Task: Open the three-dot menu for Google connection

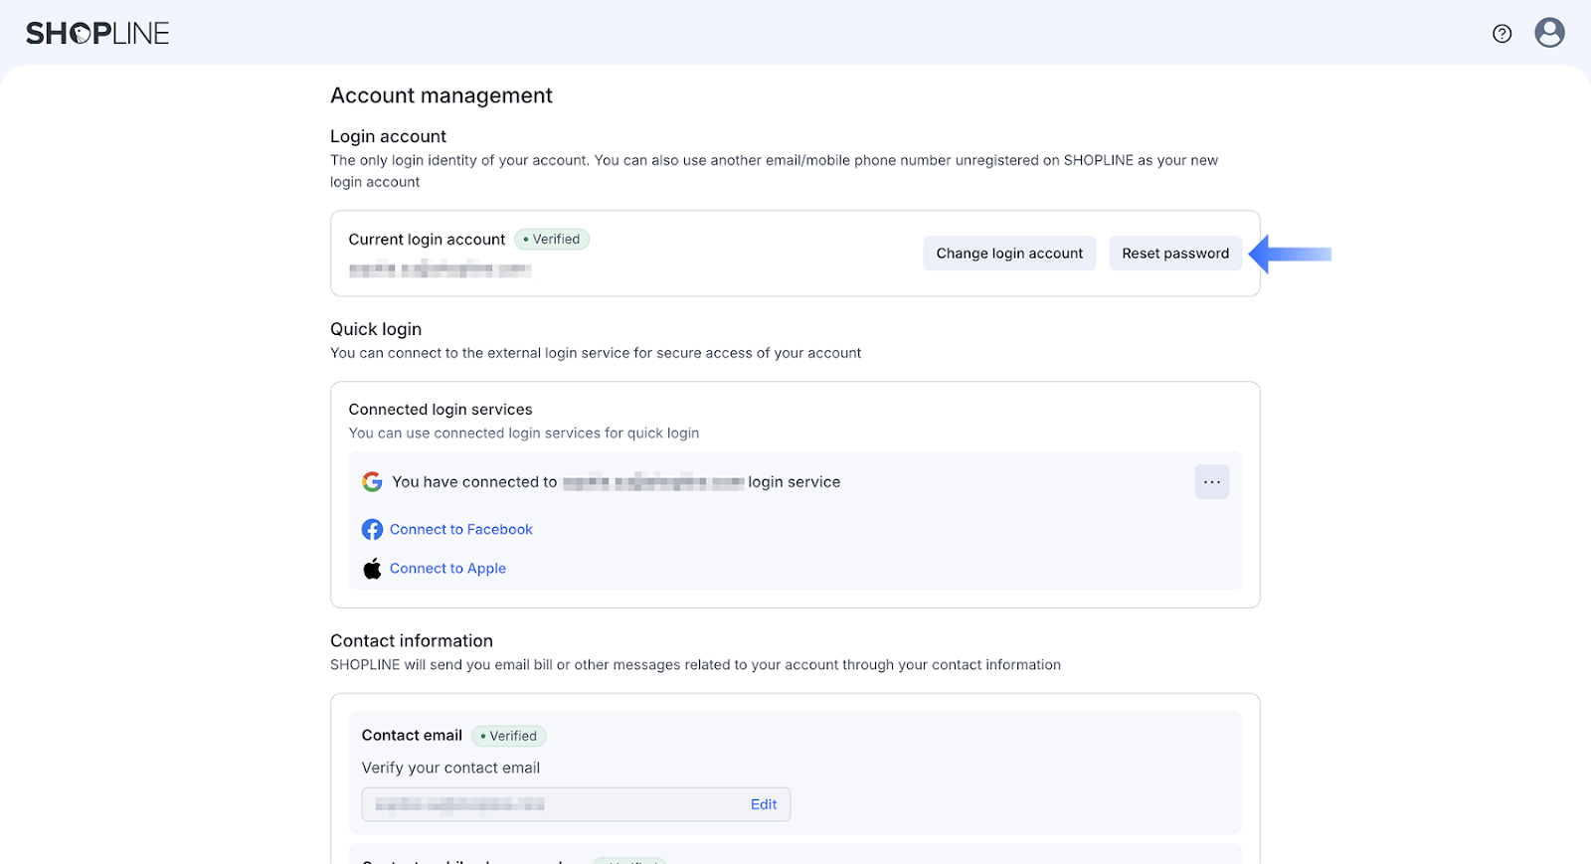Action: coord(1211,482)
